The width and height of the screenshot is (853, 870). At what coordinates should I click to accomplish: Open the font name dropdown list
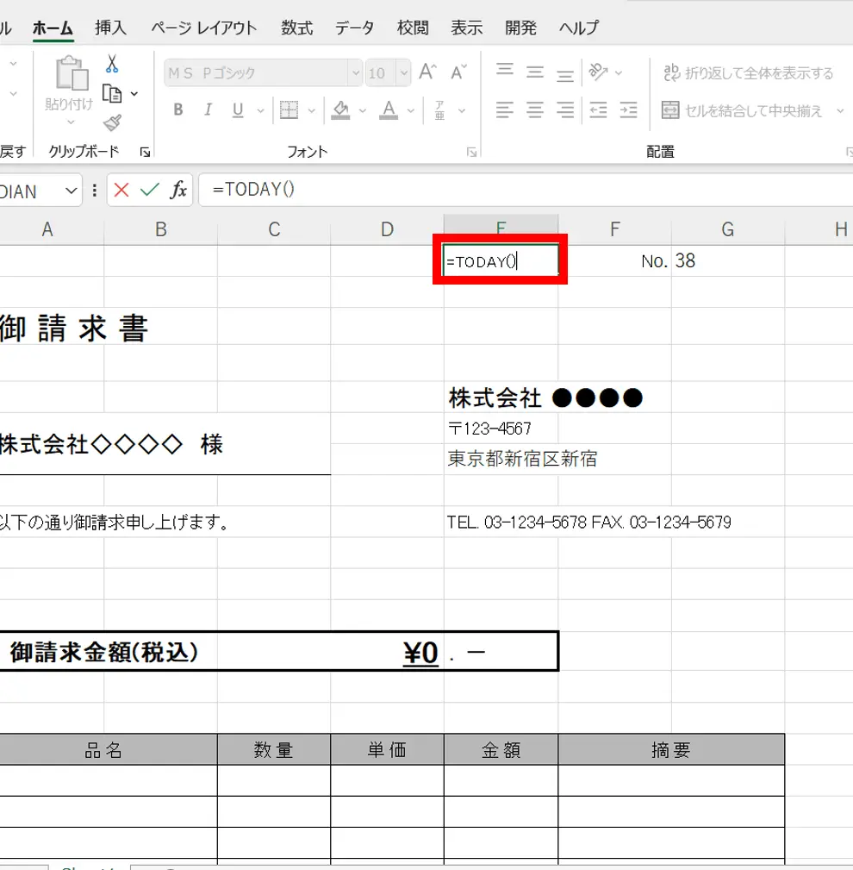354,73
